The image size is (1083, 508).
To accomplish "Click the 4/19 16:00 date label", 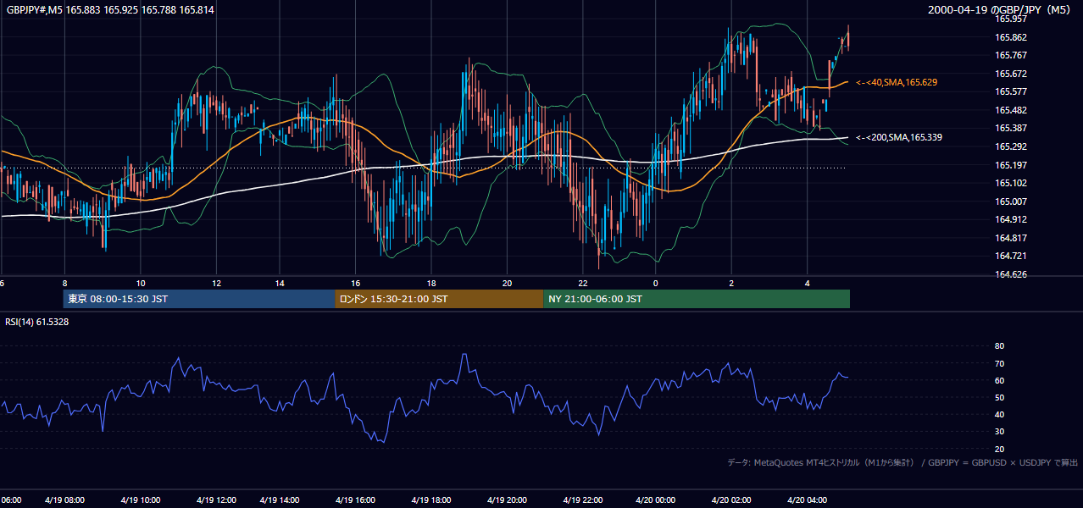I will [355, 500].
